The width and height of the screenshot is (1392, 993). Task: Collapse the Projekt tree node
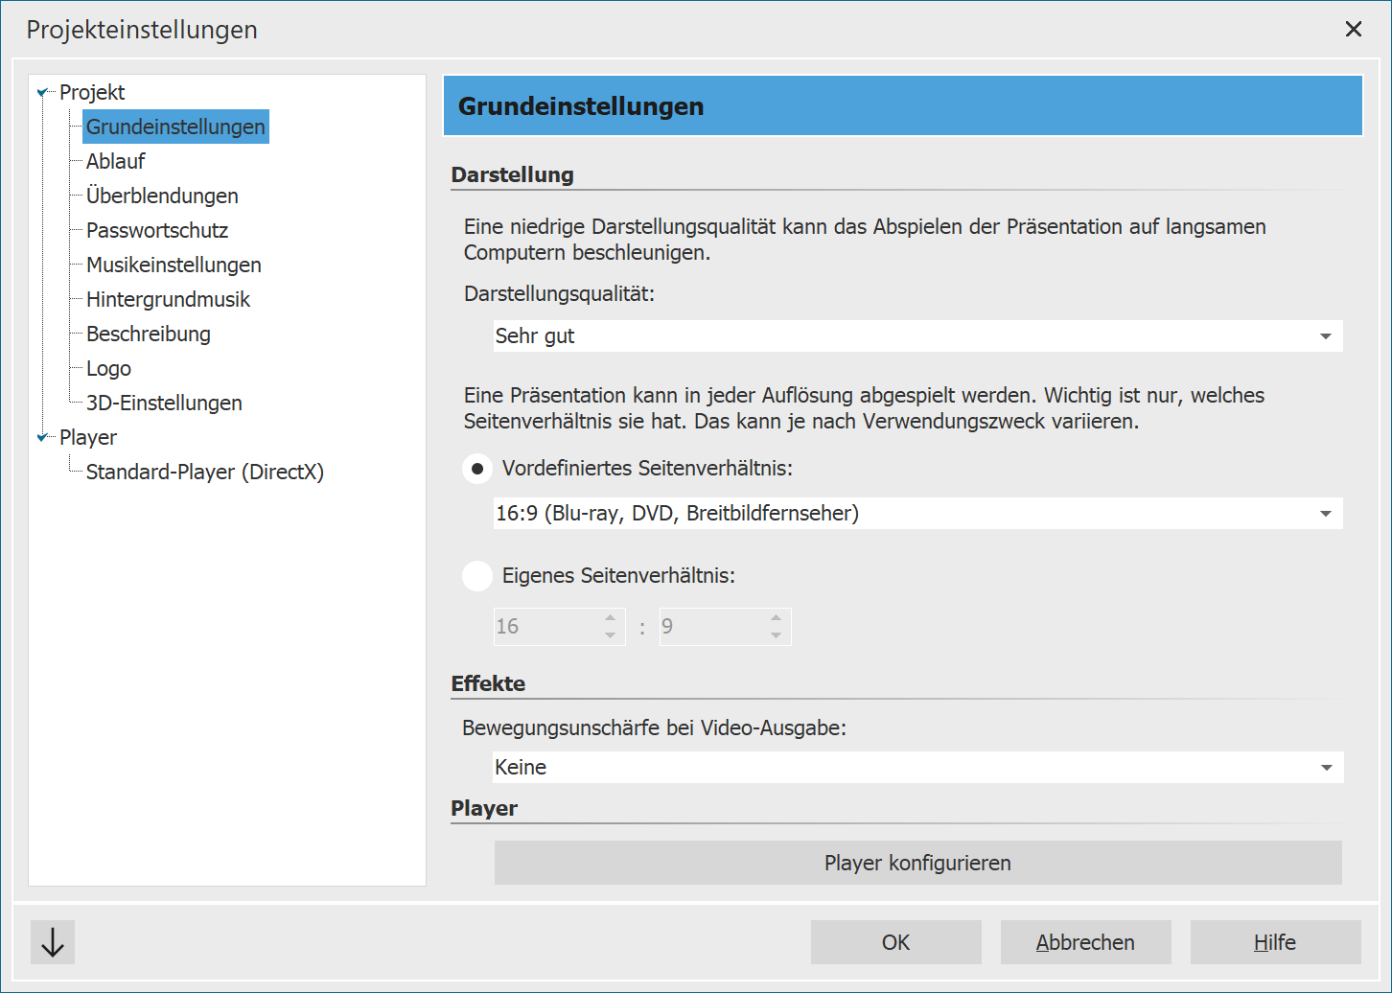click(42, 93)
